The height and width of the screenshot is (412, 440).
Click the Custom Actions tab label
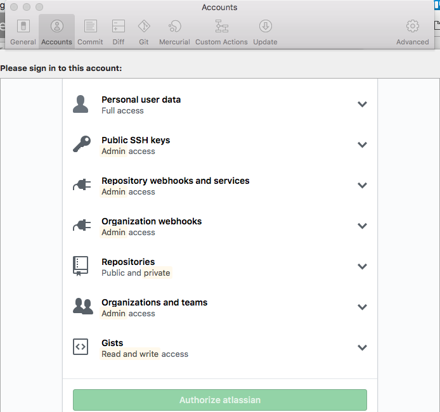tap(221, 42)
